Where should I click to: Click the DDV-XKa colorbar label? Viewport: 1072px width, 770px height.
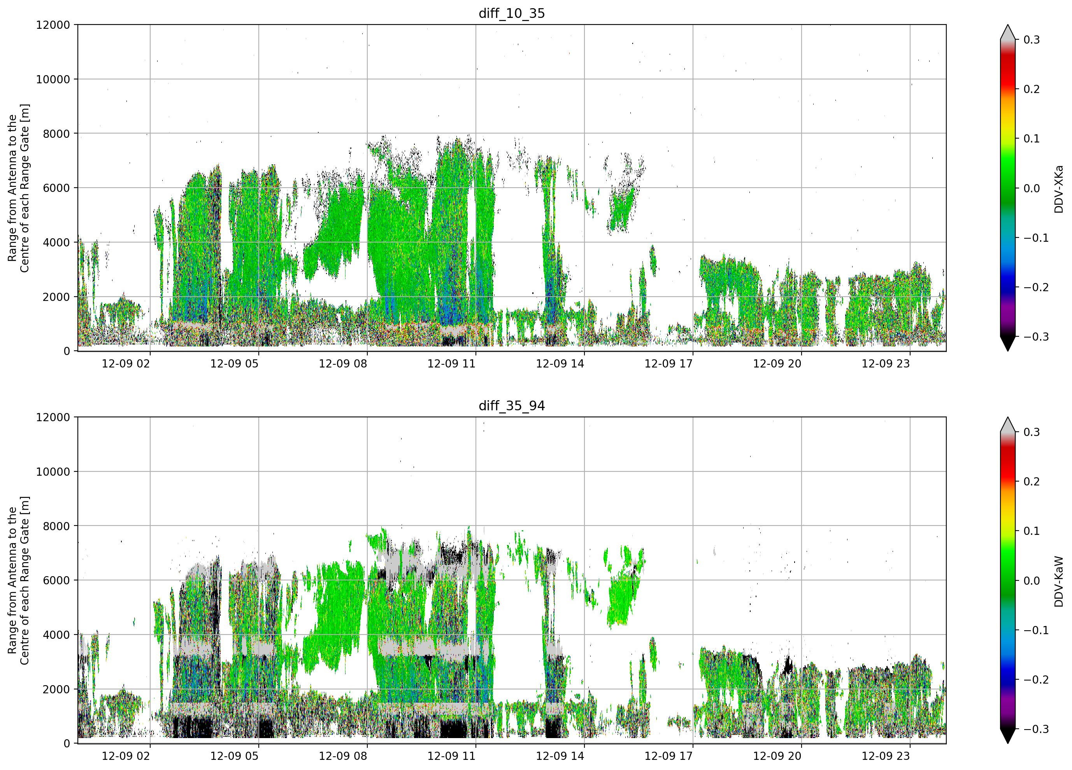pyautogui.click(x=1058, y=189)
